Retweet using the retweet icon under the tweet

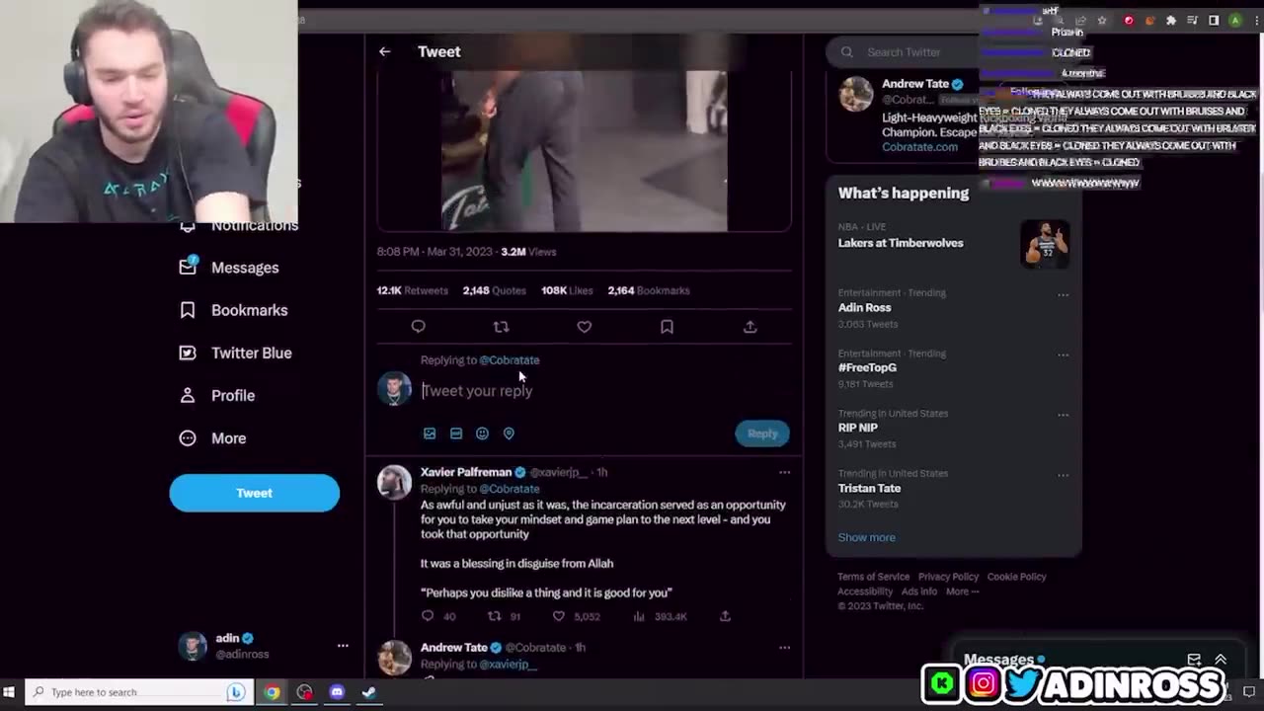tap(501, 326)
